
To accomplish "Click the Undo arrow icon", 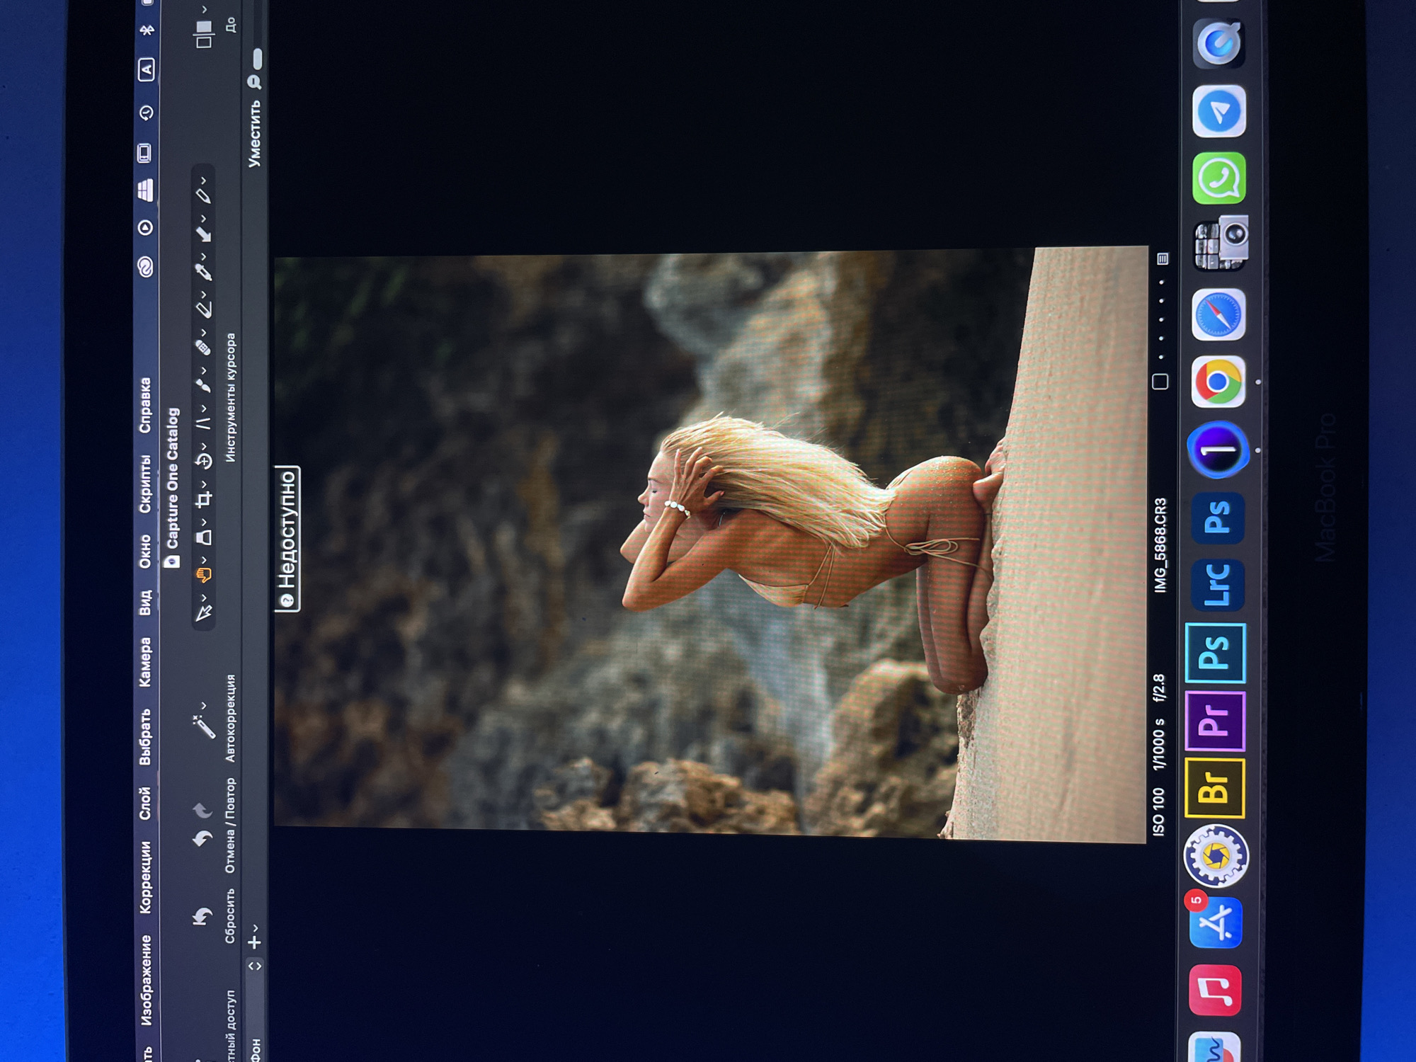I will click(x=202, y=839).
